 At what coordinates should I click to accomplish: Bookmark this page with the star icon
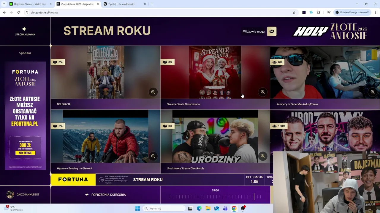pos(294,12)
